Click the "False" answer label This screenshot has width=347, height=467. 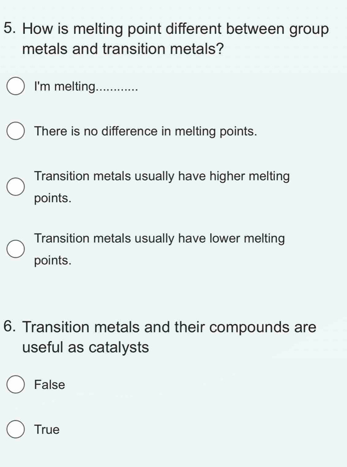(49, 384)
